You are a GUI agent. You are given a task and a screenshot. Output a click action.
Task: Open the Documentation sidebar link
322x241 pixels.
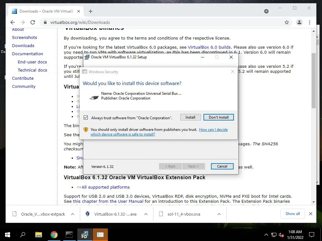[28, 54]
